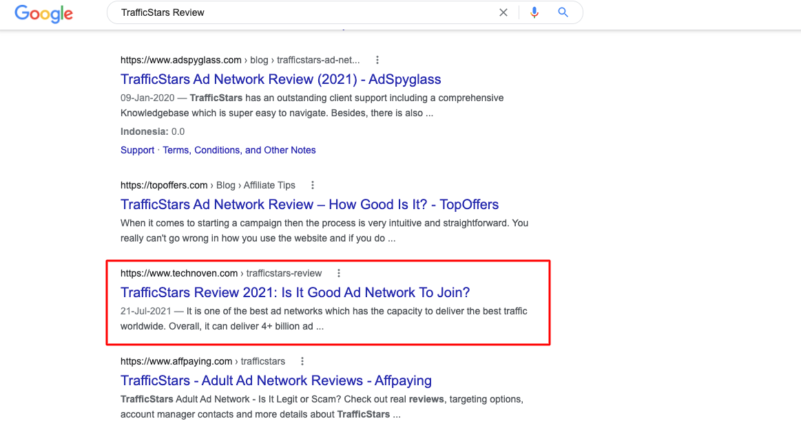Open 'TrafficStars Review 2021: Is It Good Ad Network'
Image resolution: width=801 pixels, height=443 pixels.
click(x=295, y=292)
